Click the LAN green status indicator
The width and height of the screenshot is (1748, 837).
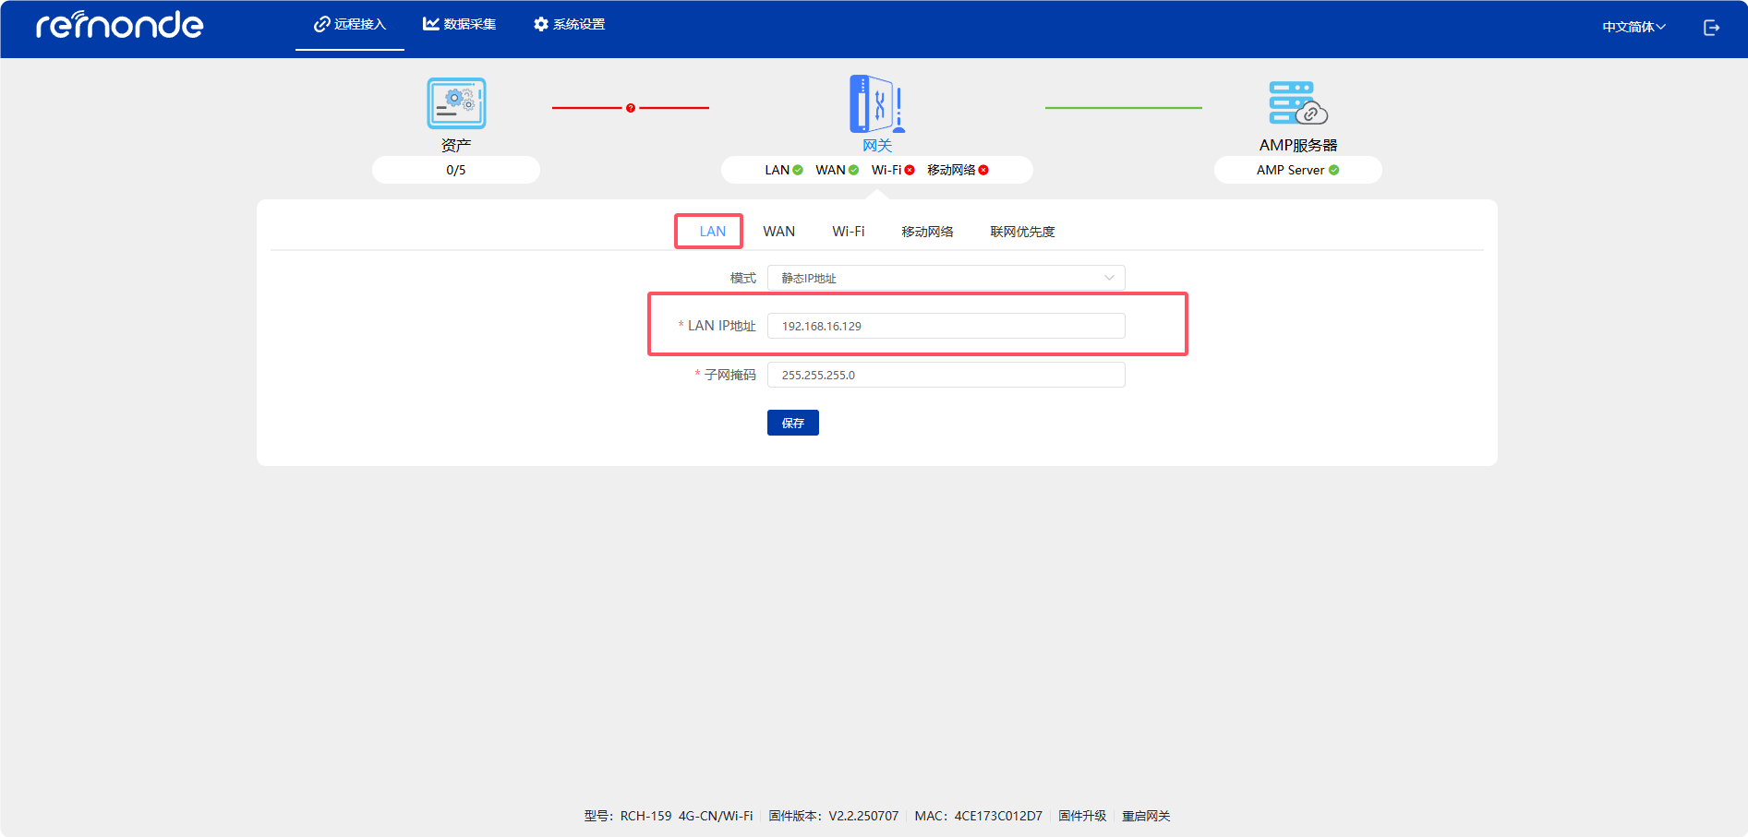(798, 170)
